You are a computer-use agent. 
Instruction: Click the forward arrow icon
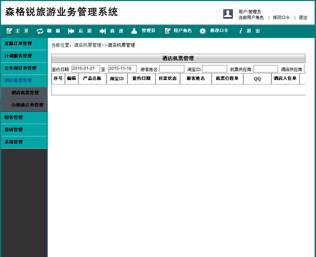[103, 31]
